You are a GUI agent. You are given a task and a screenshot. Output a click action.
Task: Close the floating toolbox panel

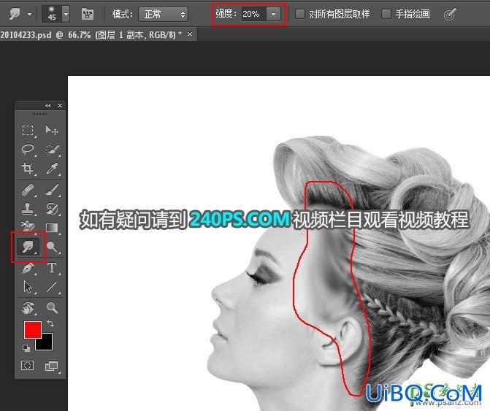pos(60,106)
